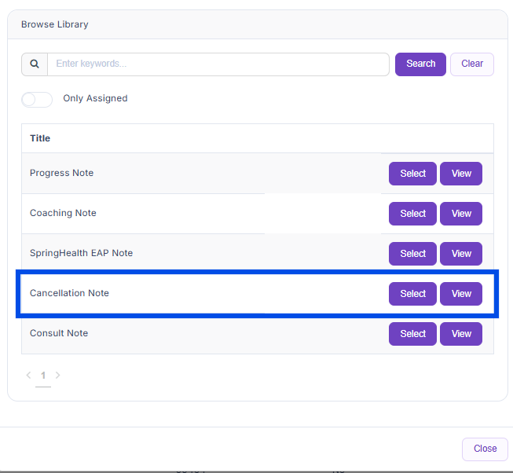Click the Title column header
The image size is (513, 473).
pos(40,138)
